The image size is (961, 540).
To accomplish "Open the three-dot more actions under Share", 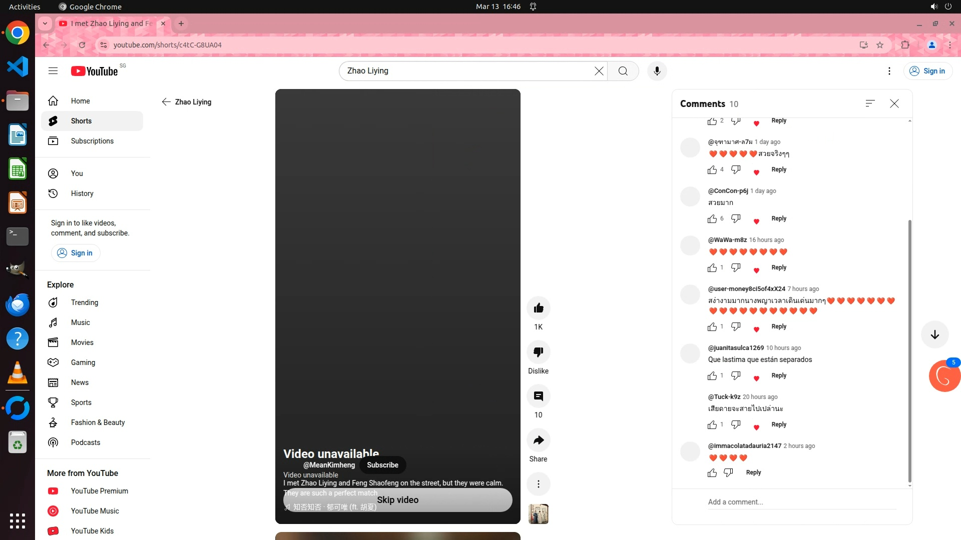I will coord(538,484).
